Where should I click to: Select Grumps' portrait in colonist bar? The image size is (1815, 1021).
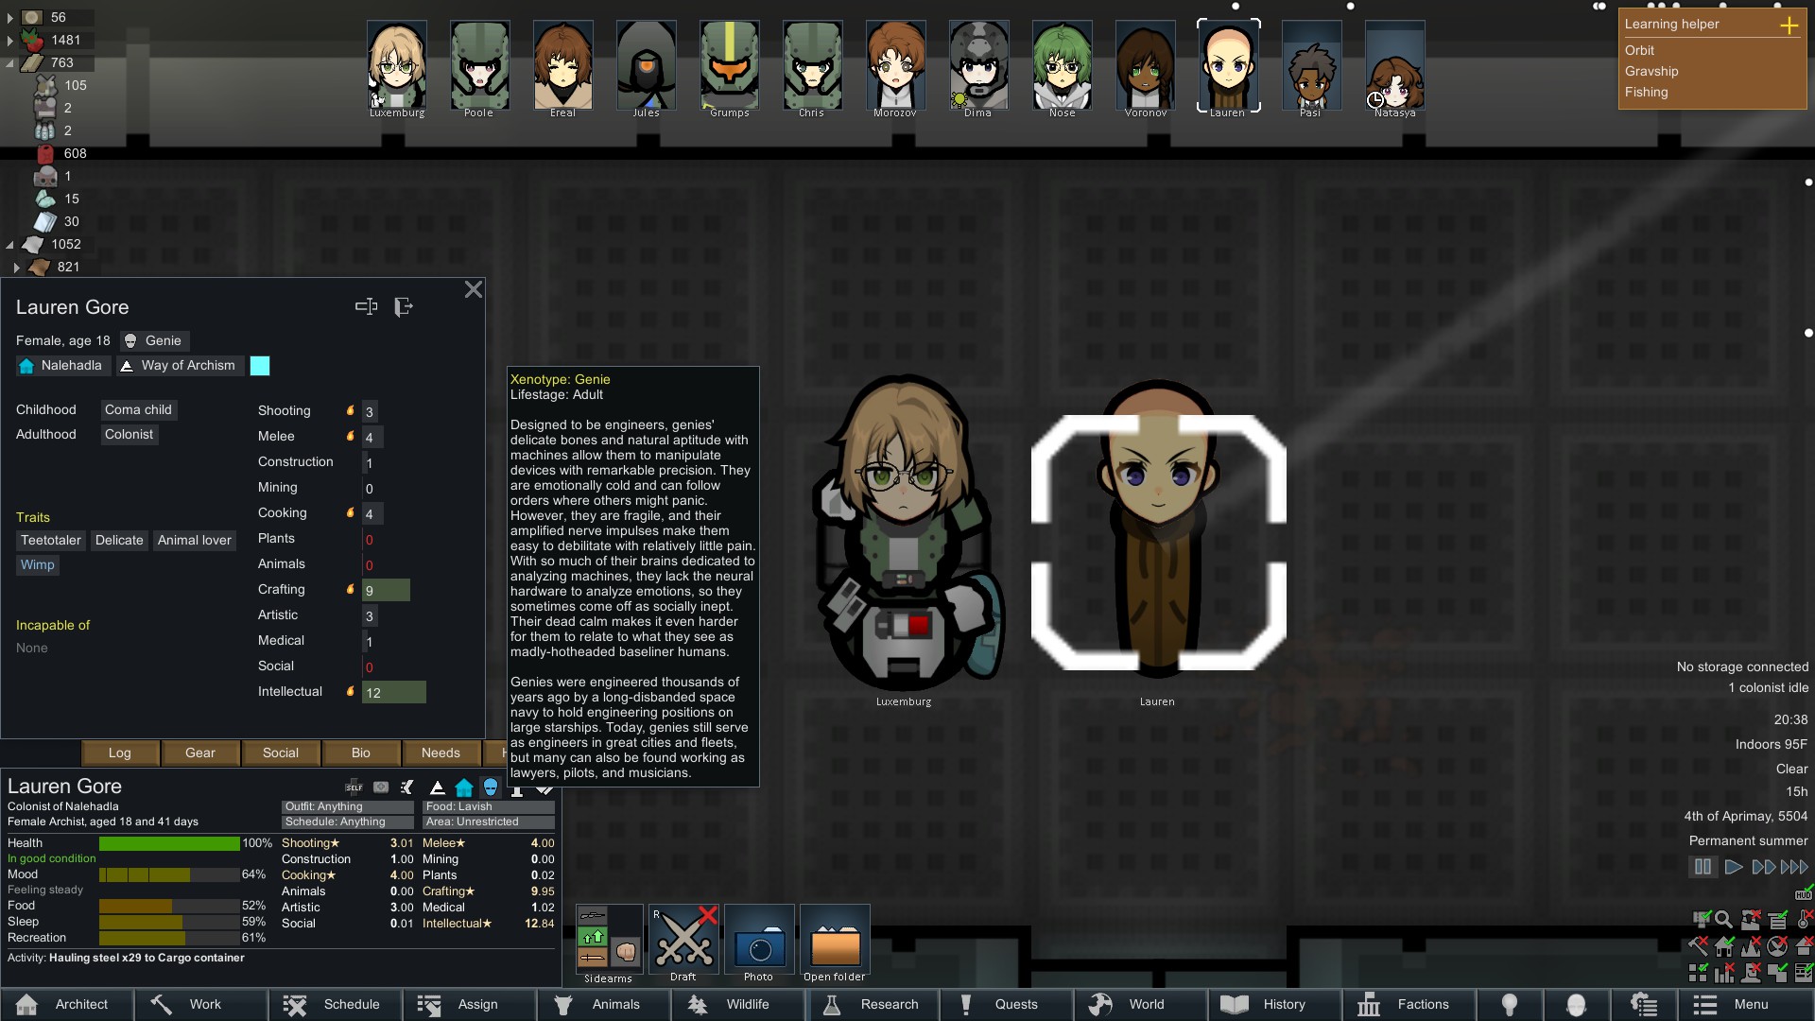[730, 66]
